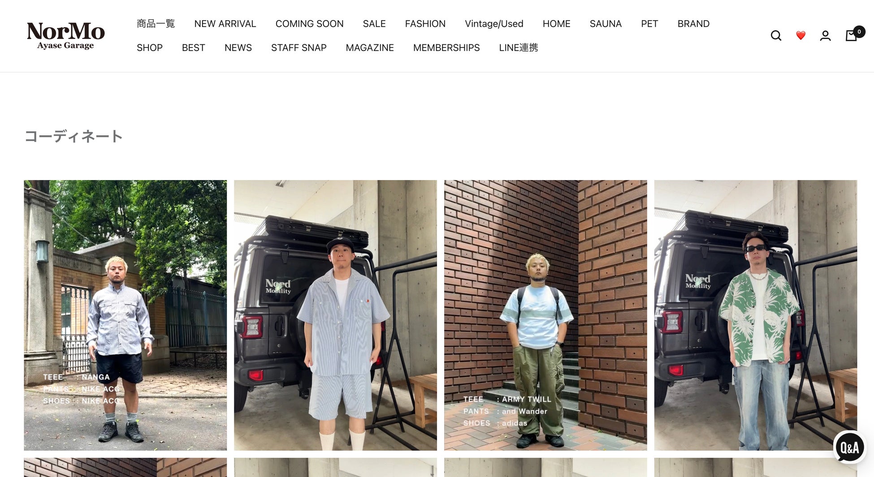Viewport: 874px width, 477px height.
Task: View the green floral shirt coordinate photo
Action: [755, 315]
